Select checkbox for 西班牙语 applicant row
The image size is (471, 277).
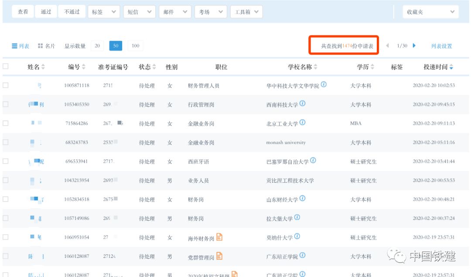tap(6, 161)
